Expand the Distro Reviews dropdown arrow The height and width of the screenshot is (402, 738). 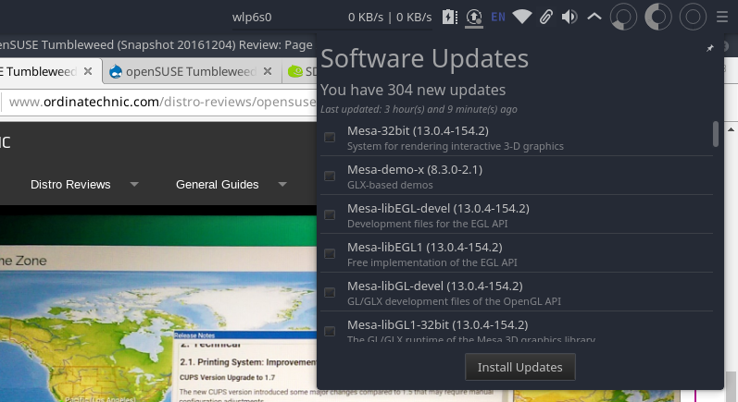point(134,184)
